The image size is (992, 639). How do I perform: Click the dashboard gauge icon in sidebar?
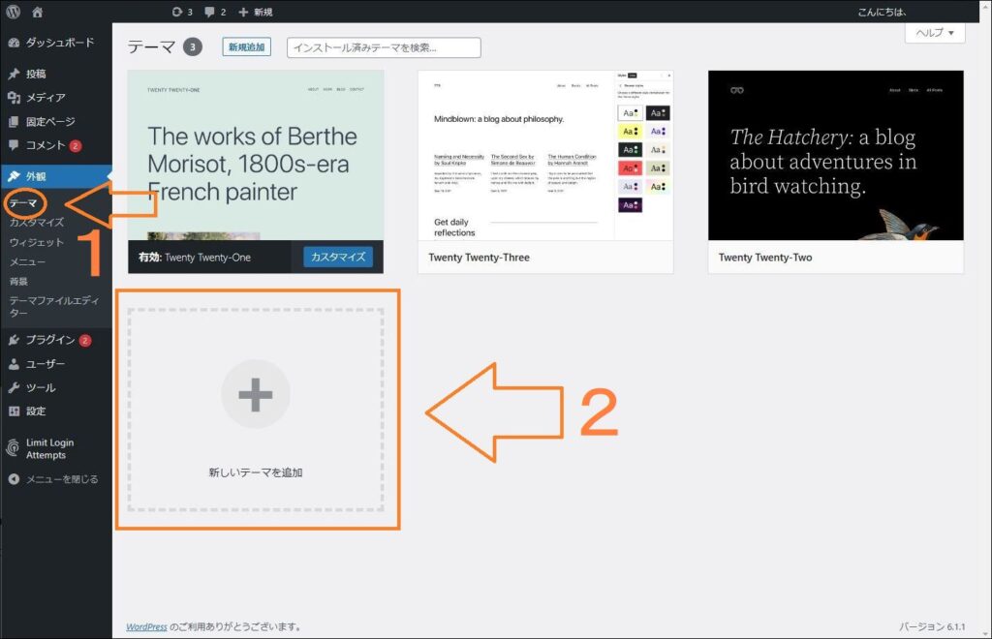14,43
